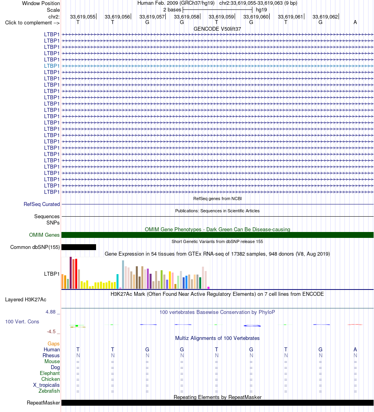The width and height of the screenshot is (374, 412).
Task: Click the 4.88 PhyloP upper scale value
Action: tap(51, 312)
